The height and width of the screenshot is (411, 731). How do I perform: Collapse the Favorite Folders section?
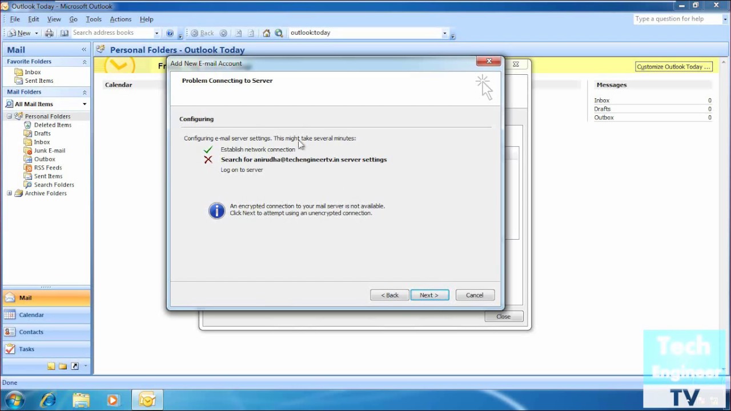[x=85, y=62]
